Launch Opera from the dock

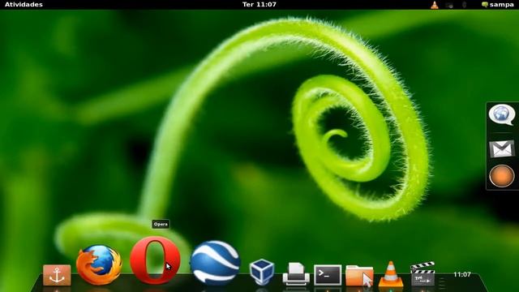tap(155, 260)
